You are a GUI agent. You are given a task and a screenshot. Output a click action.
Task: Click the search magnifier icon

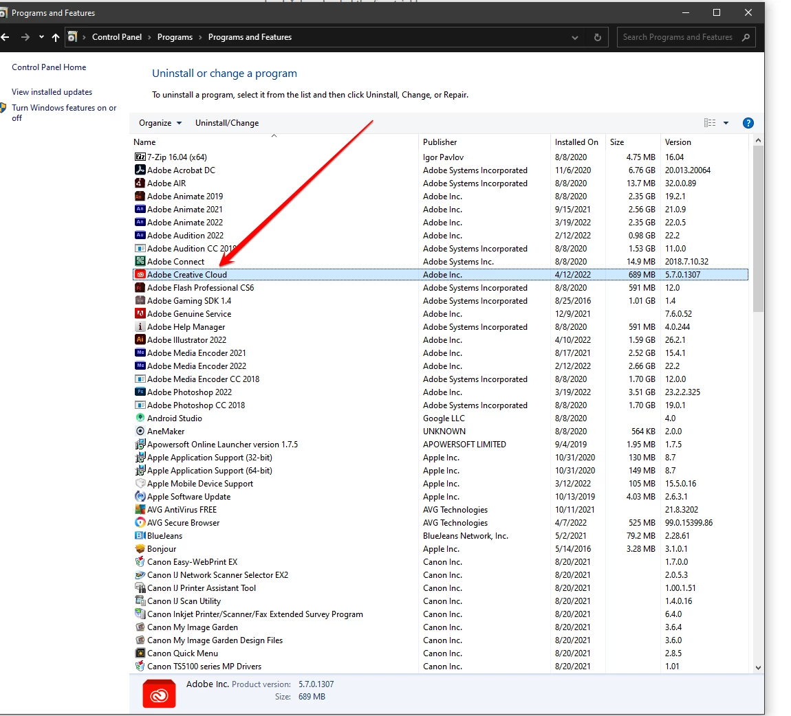pos(746,37)
